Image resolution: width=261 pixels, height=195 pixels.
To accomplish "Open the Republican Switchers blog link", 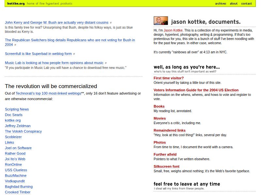I will (x=70, y=42).
